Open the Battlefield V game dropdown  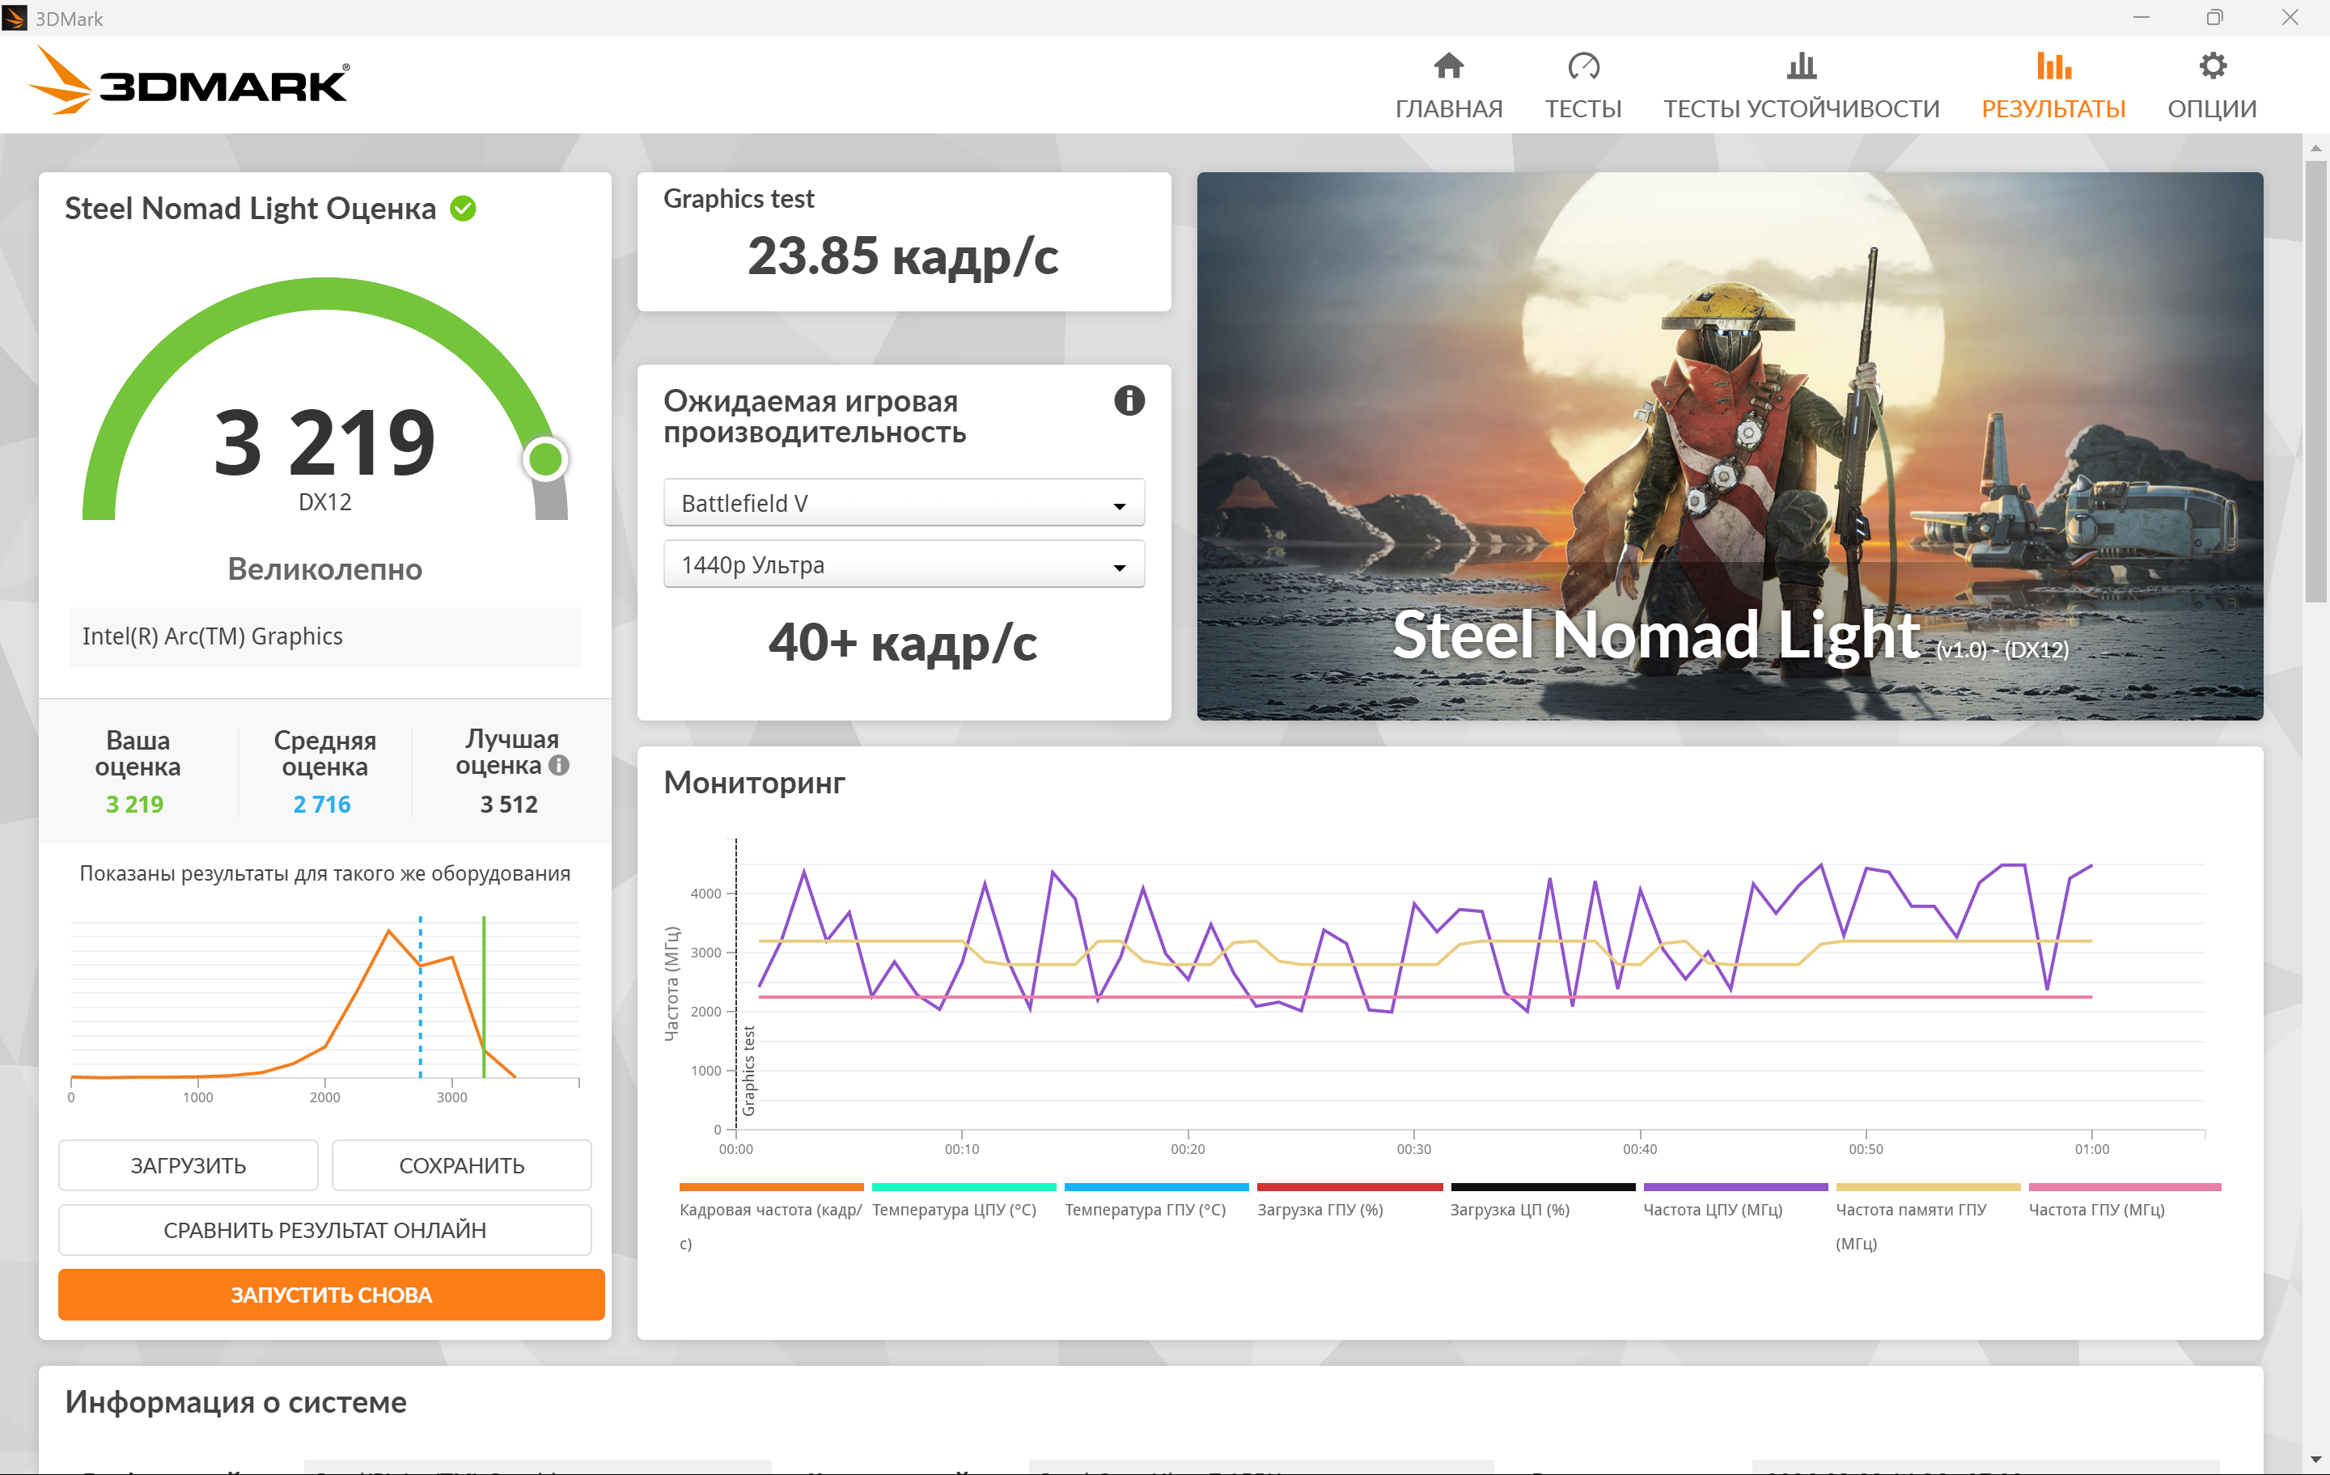(x=903, y=503)
